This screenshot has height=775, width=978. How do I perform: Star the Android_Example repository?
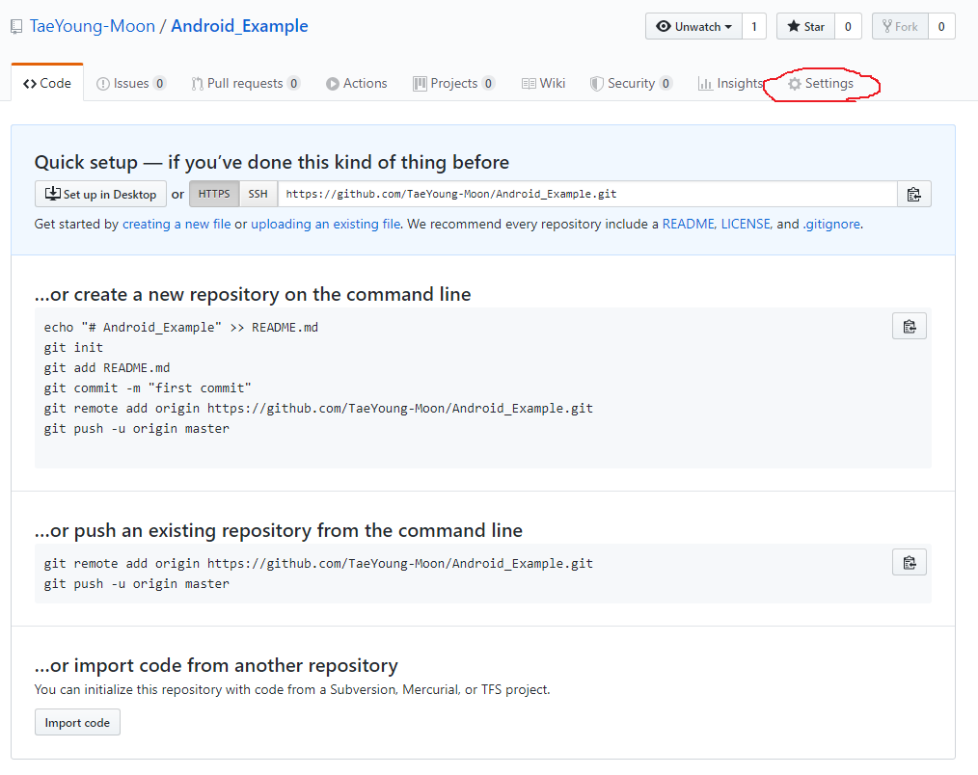pos(806,26)
